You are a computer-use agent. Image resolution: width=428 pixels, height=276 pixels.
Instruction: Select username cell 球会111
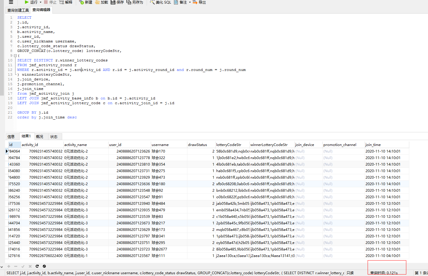tap(169, 256)
